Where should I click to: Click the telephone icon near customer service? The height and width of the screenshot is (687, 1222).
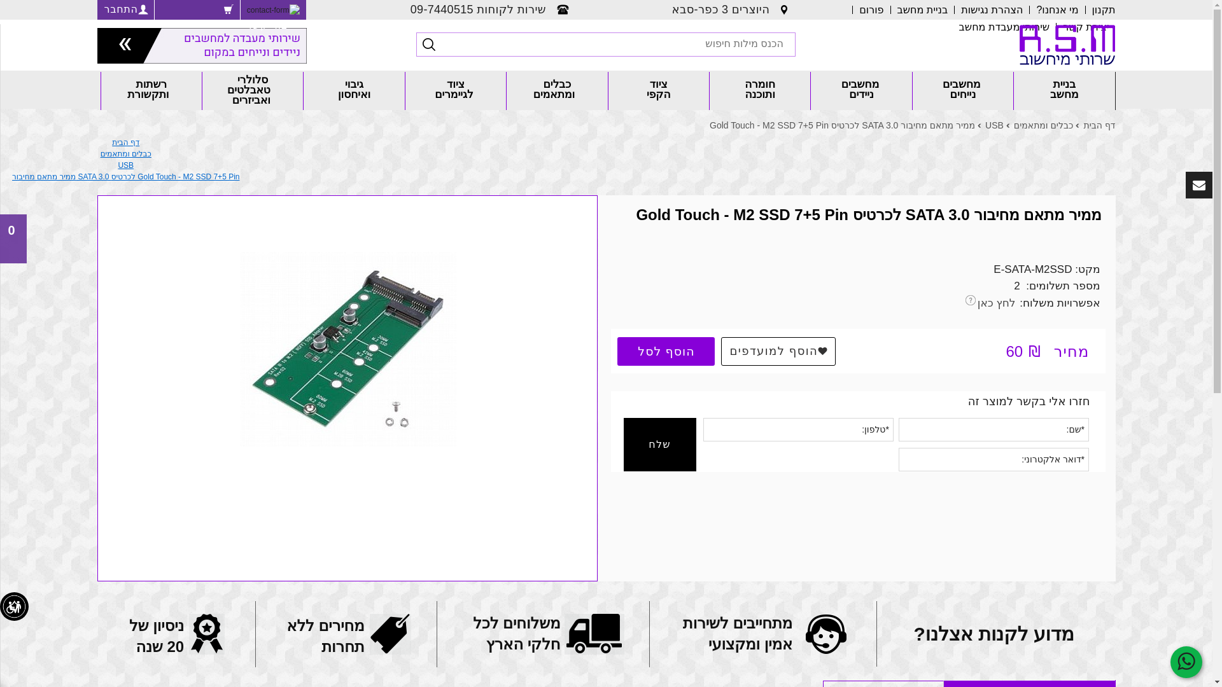click(563, 10)
